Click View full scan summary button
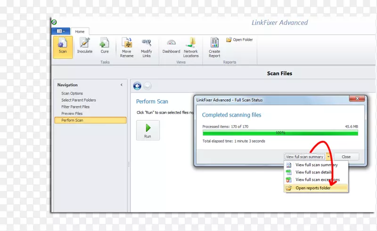 click(x=304, y=157)
